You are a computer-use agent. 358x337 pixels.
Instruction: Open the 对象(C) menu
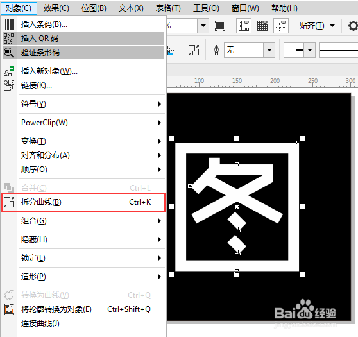pyautogui.click(x=19, y=8)
